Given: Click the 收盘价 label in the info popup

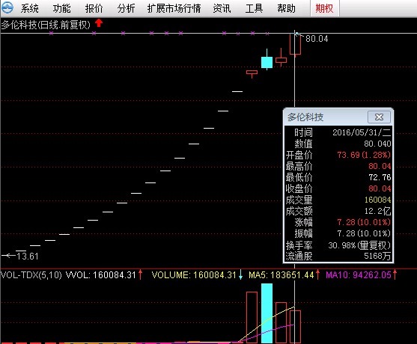Looking at the screenshot, I should coord(299,188).
